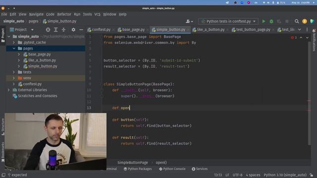Select simple_button.py in project tree
The width and height of the screenshot is (317, 178).
point(43,66)
